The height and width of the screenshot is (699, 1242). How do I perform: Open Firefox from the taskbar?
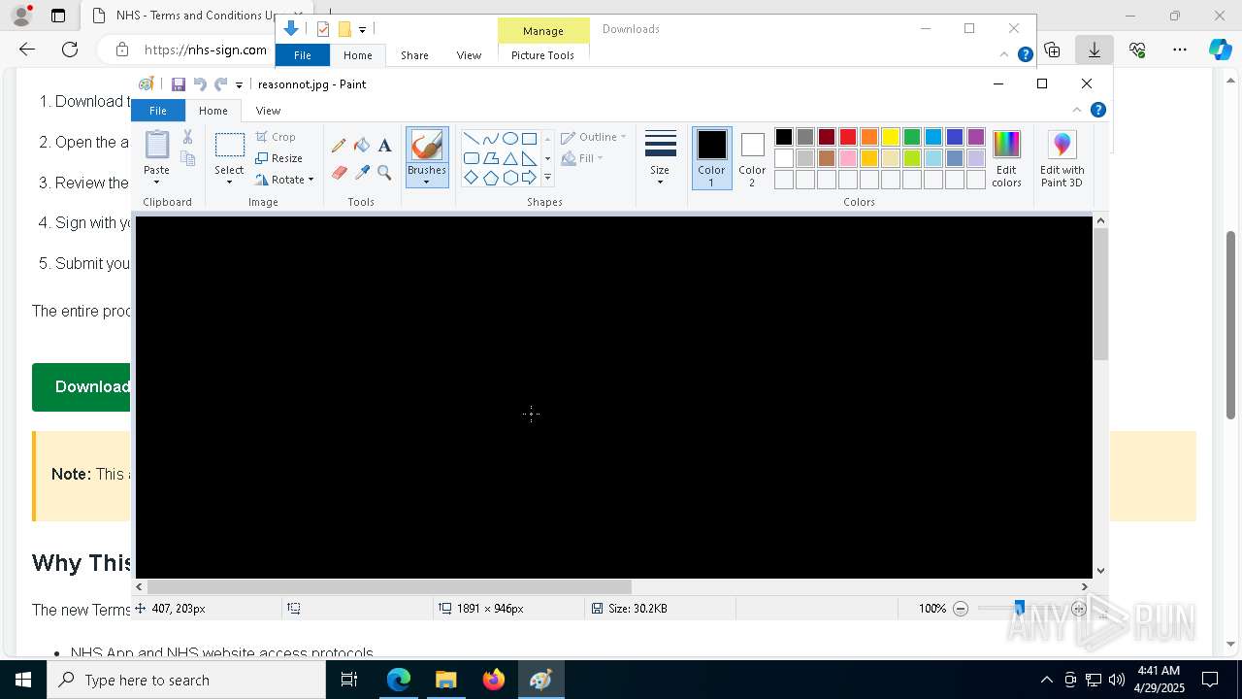tap(493, 680)
